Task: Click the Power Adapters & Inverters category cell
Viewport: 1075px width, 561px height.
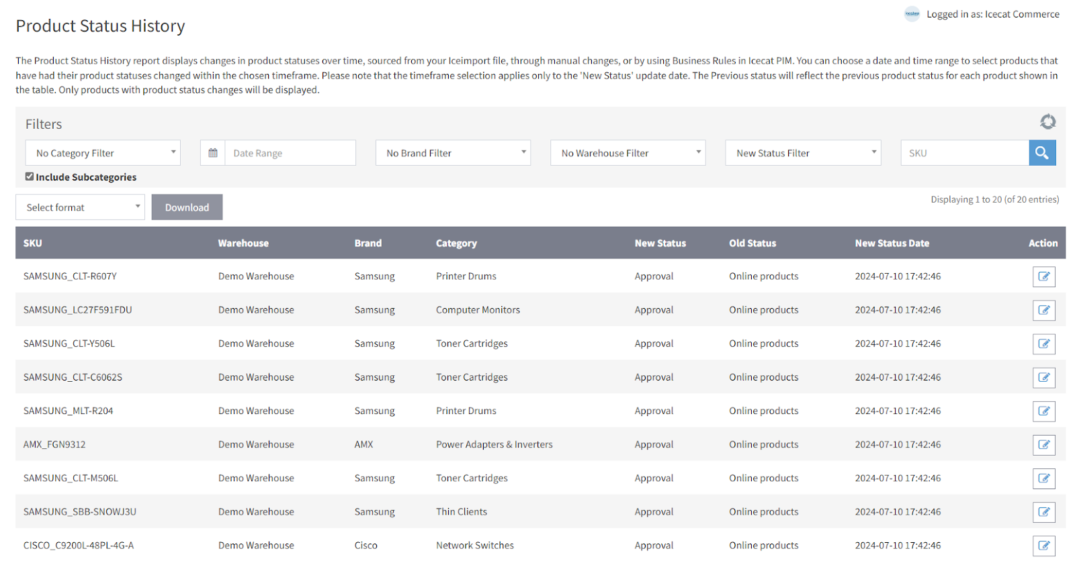Action: [494, 444]
